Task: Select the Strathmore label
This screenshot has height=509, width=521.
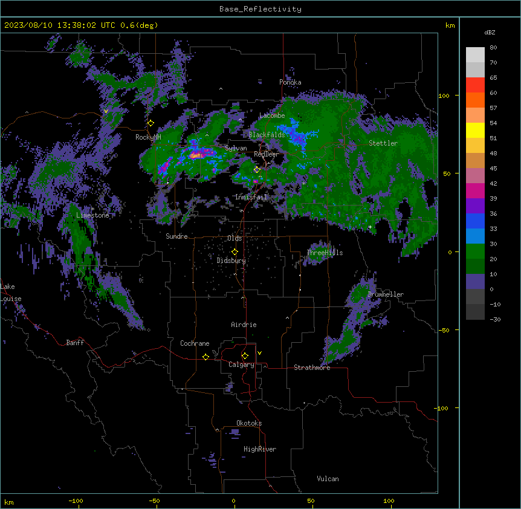Action: coord(312,368)
